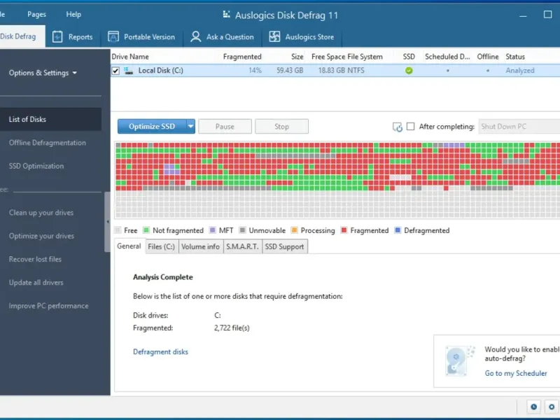Open the Volume info tab

tap(200, 246)
